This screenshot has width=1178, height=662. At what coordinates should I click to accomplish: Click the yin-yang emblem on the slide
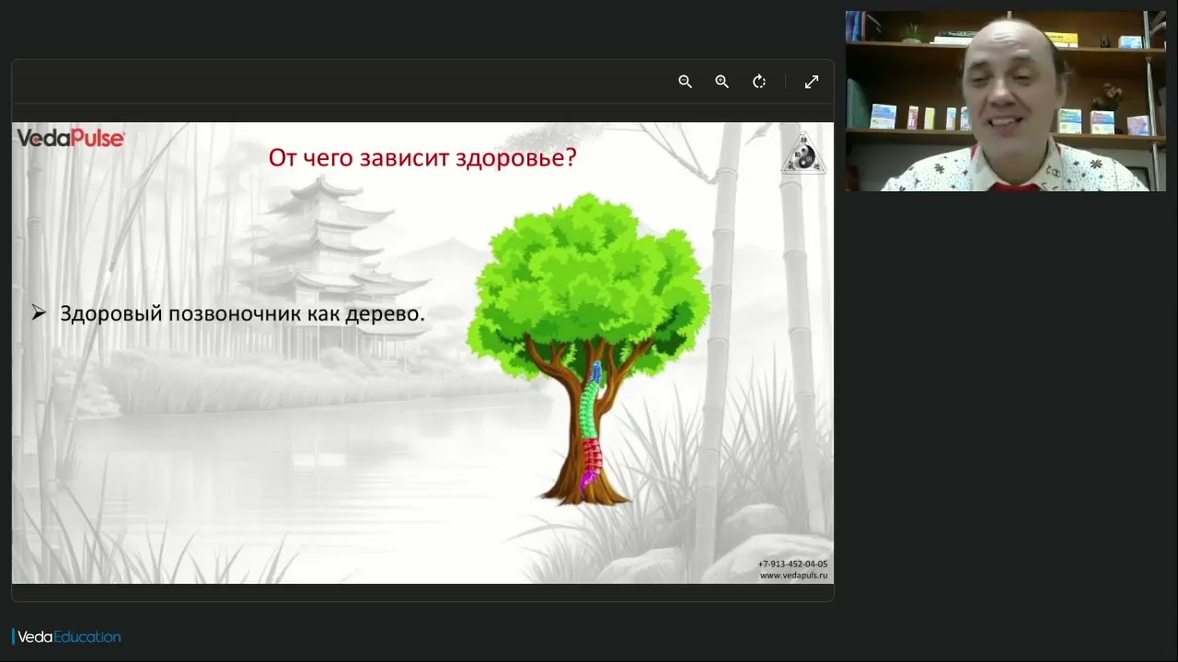coord(803,154)
